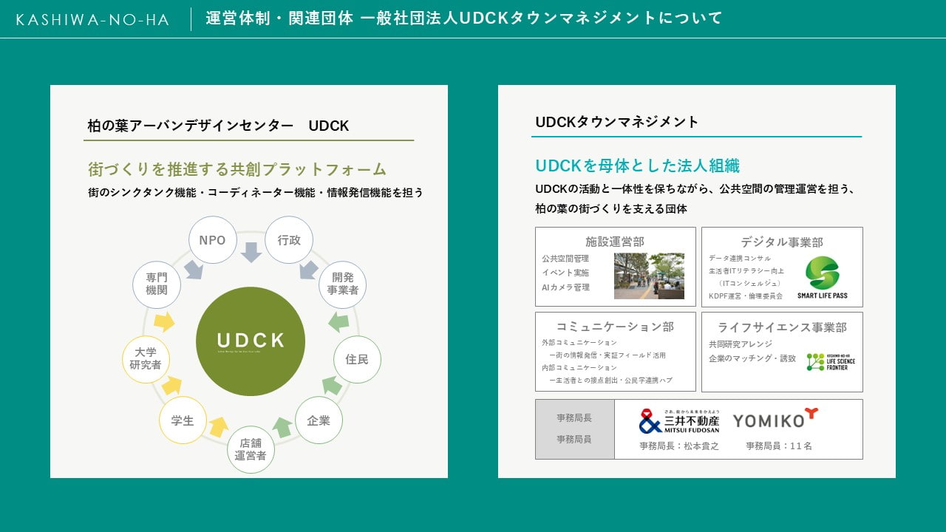Click the UDCKタウンマネジメント panel heading
The height and width of the screenshot is (532, 946).
coord(617,122)
